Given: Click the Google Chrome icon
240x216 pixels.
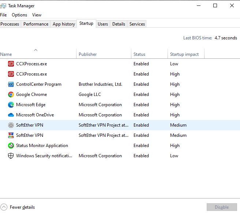Looking at the screenshot, I should 11,94.
